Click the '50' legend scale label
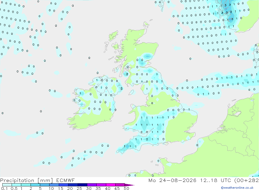 [126, 188]
